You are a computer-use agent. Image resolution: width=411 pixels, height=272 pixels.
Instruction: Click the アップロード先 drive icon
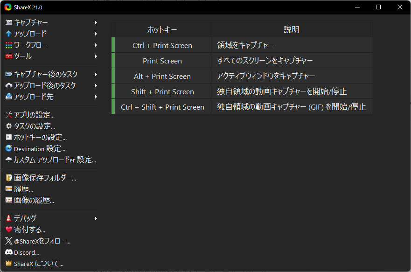click(x=9, y=97)
